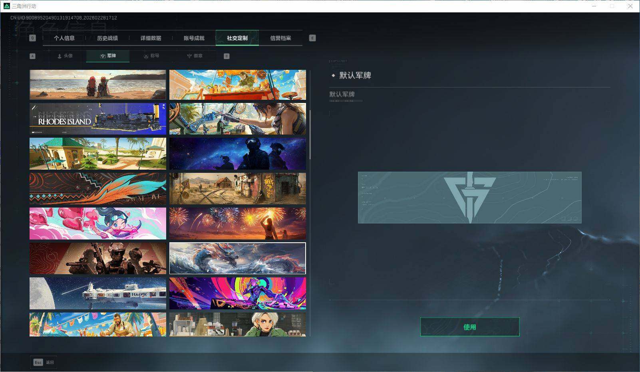
Task: Click the 使用 button to apply dog tag
Action: click(470, 327)
